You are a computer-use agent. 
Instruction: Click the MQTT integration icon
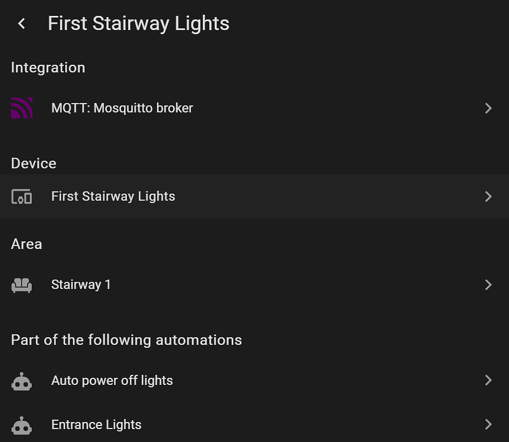(22, 108)
